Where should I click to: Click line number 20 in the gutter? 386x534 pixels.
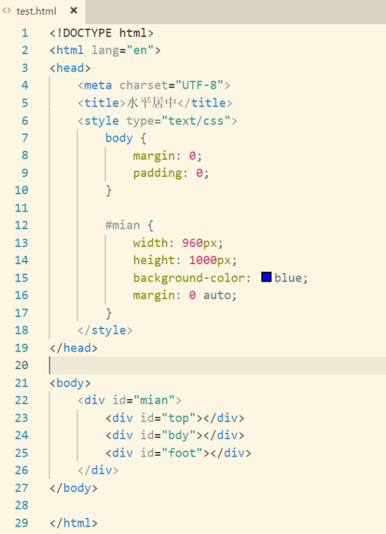[x=21, y=365]
